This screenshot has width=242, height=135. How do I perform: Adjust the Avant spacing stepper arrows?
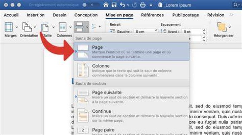point(204,32)
